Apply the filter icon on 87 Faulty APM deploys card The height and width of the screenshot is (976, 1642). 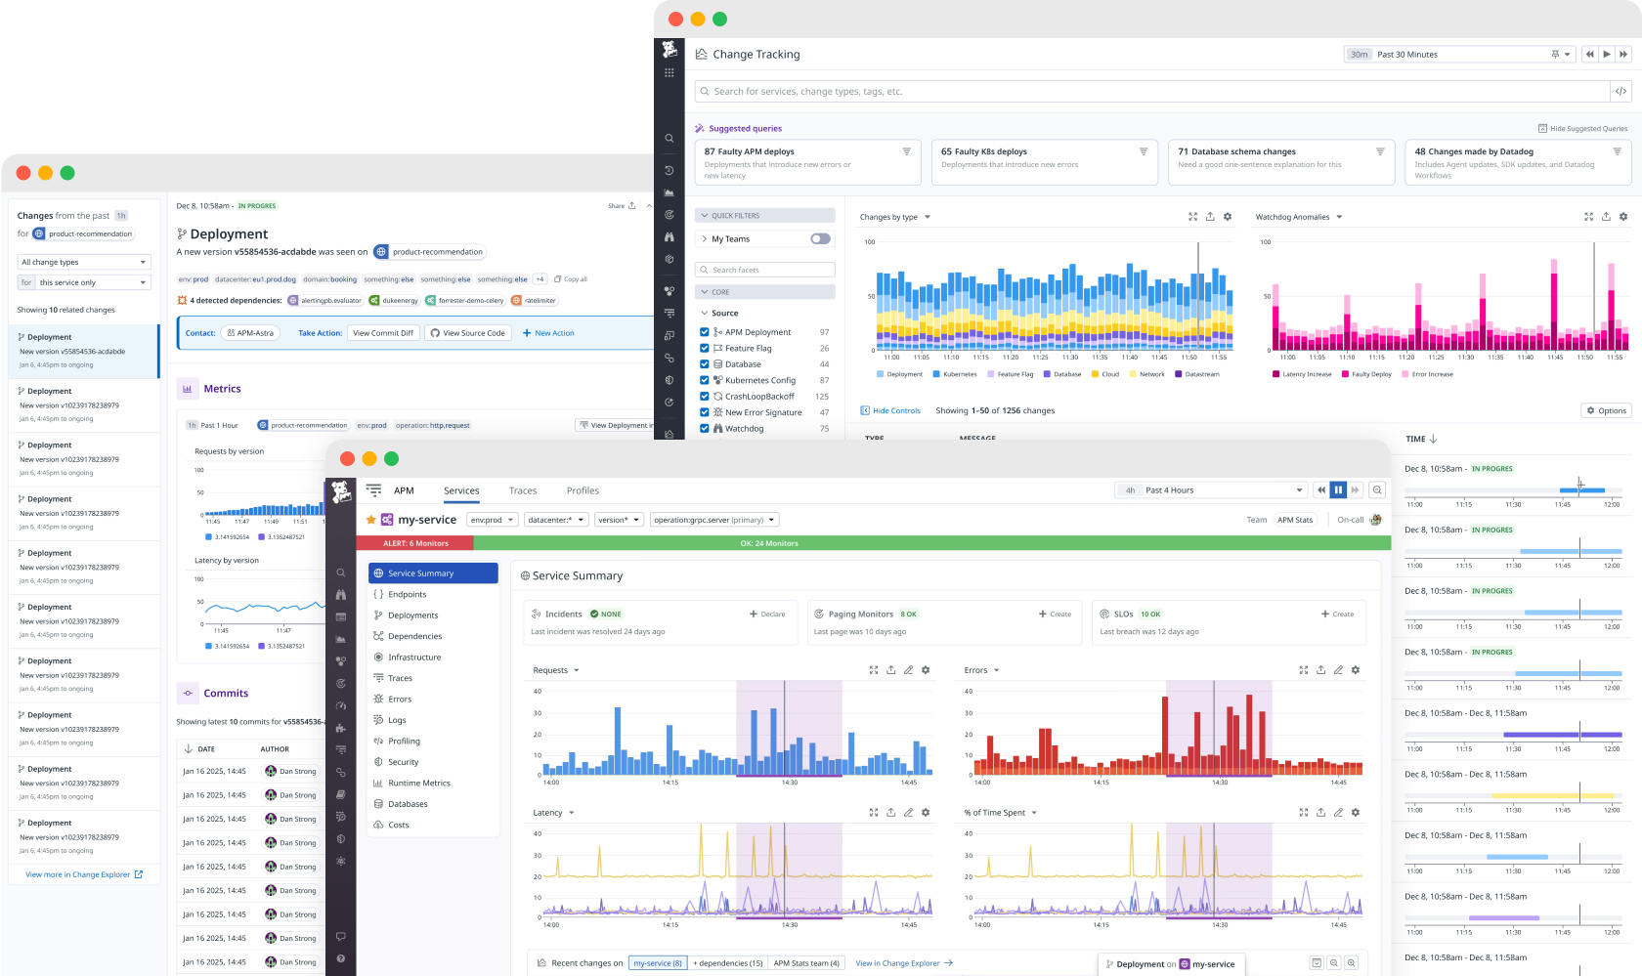pos(906,151)
